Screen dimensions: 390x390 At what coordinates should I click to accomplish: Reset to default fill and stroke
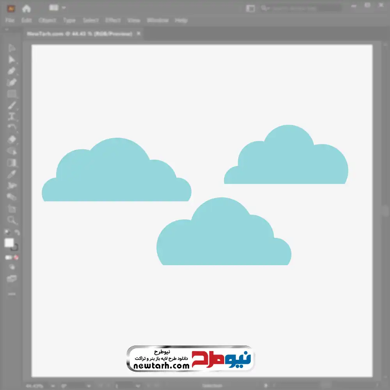7,232
